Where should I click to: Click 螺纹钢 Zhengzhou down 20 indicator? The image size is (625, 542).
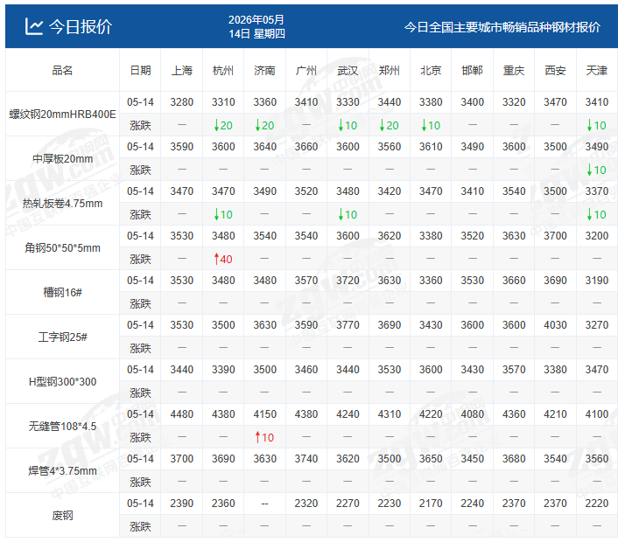click(390, 126)
